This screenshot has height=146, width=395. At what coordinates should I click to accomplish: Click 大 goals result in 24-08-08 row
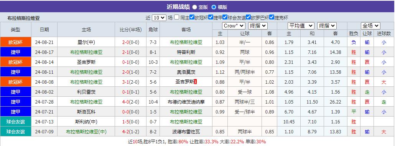pyautogui.click(x=383, y=82)
